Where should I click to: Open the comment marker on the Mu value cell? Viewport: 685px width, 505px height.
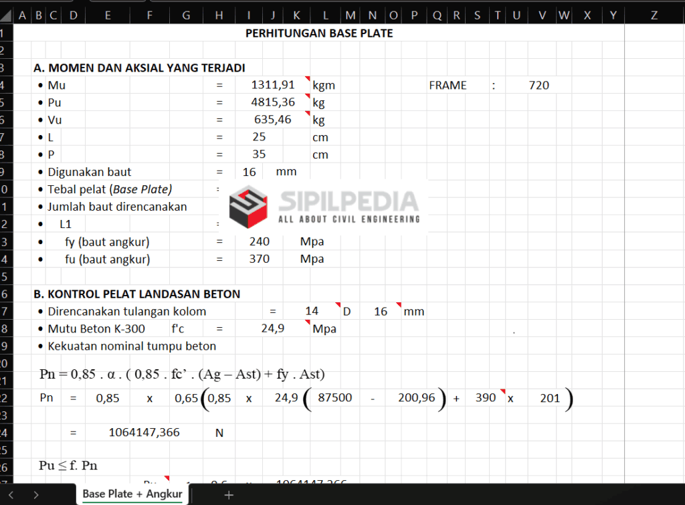tap(308, 79)
